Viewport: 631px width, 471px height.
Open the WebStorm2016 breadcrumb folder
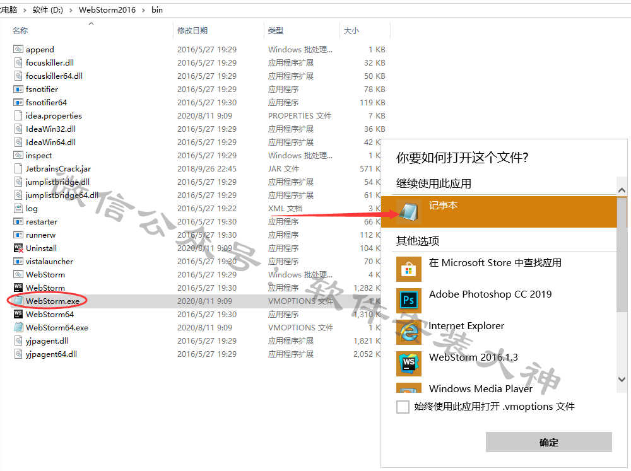(107, 10)
